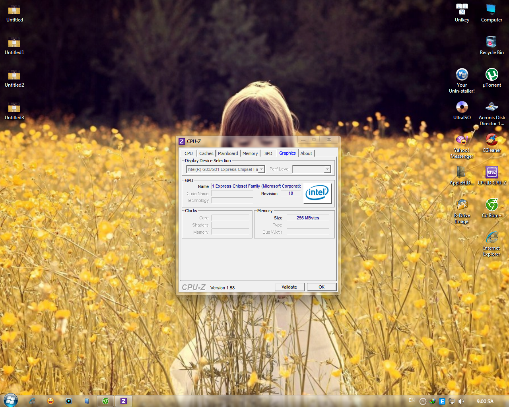The width and height of the screenshot is (509, 407).
Task: Switch to the Mainboard tab
Action: click(228, 153)
